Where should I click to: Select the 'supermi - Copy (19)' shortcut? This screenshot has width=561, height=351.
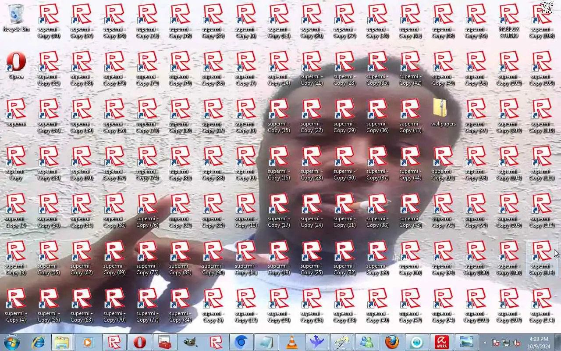[x=279, y=305]
